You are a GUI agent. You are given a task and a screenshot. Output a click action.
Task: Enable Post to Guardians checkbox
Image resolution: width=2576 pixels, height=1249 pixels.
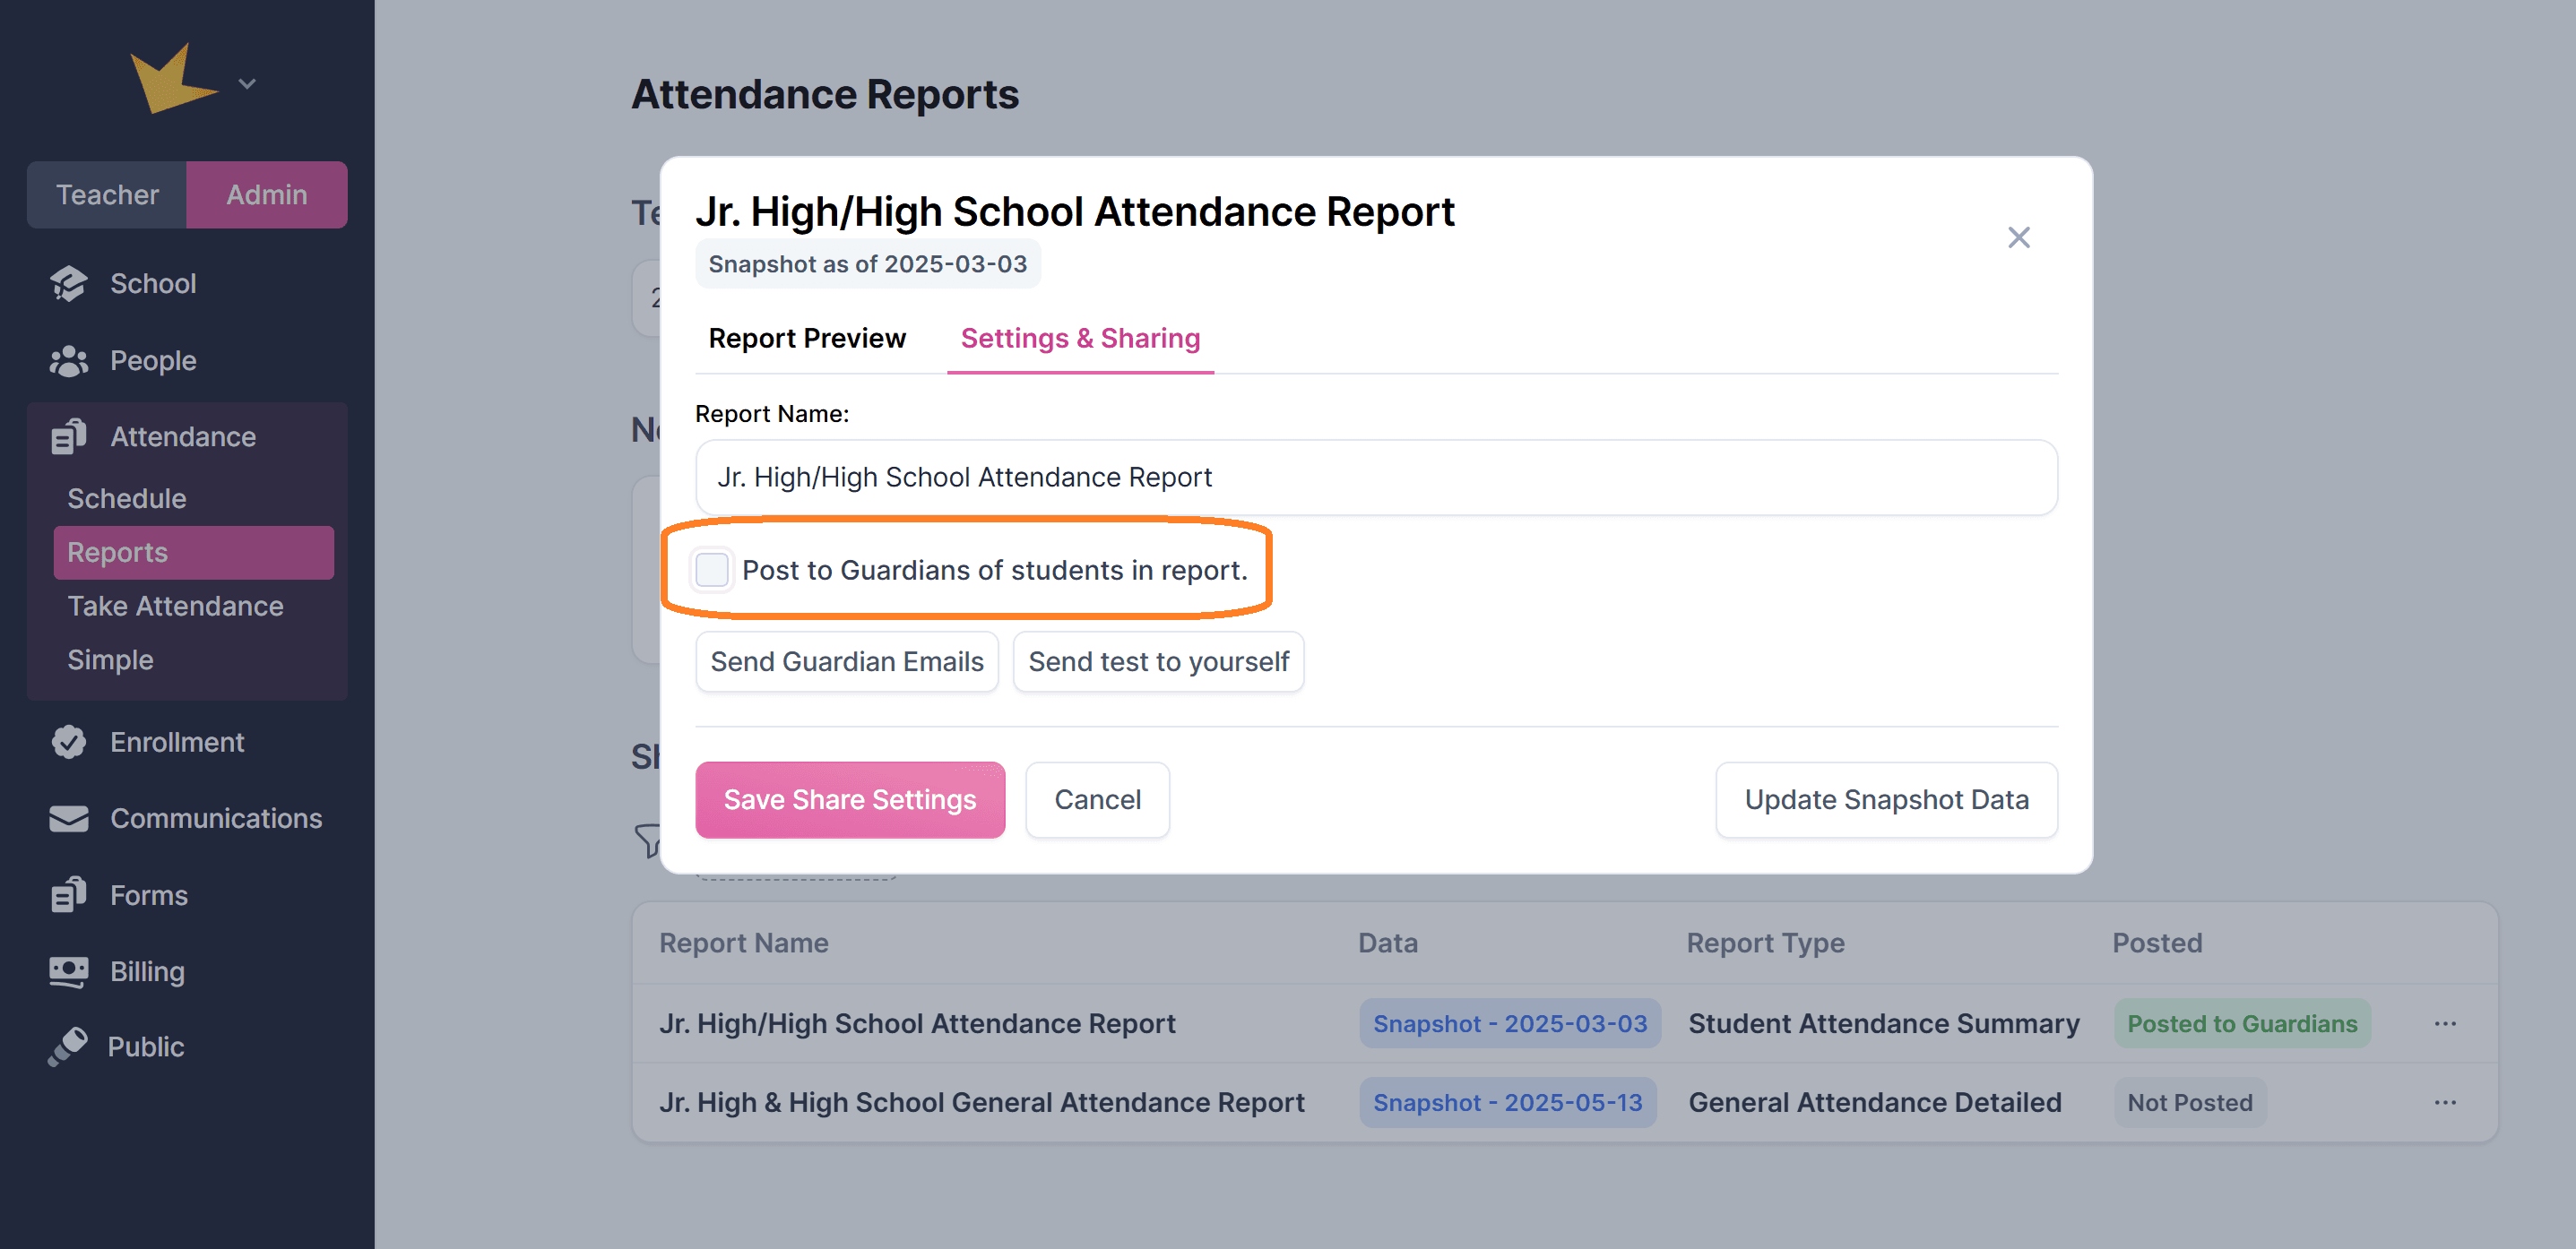712,570
